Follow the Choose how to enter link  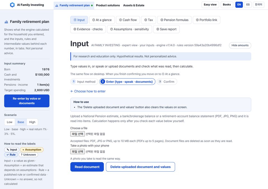88,91
